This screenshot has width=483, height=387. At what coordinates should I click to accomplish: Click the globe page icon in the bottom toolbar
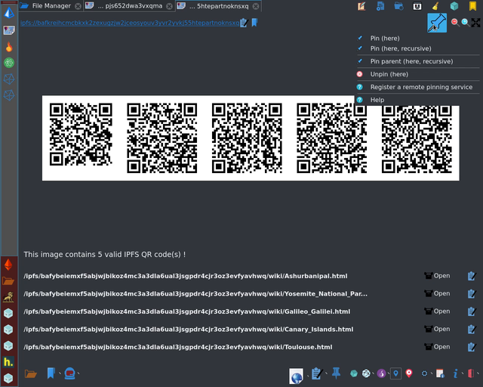coord(296,376)
